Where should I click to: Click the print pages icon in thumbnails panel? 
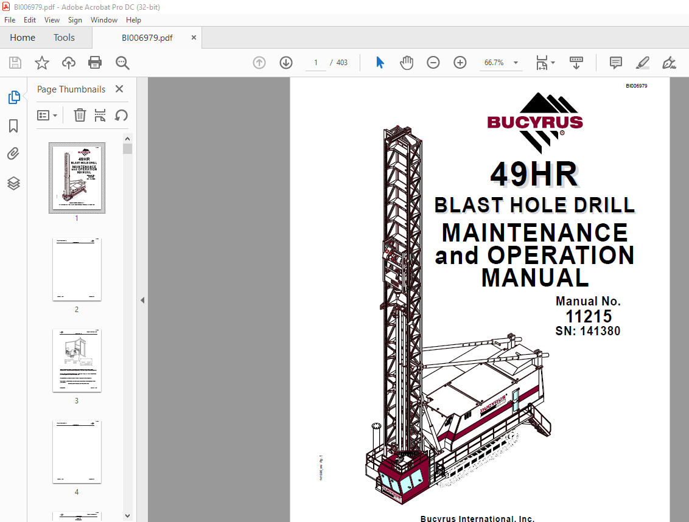pos(100,115)
